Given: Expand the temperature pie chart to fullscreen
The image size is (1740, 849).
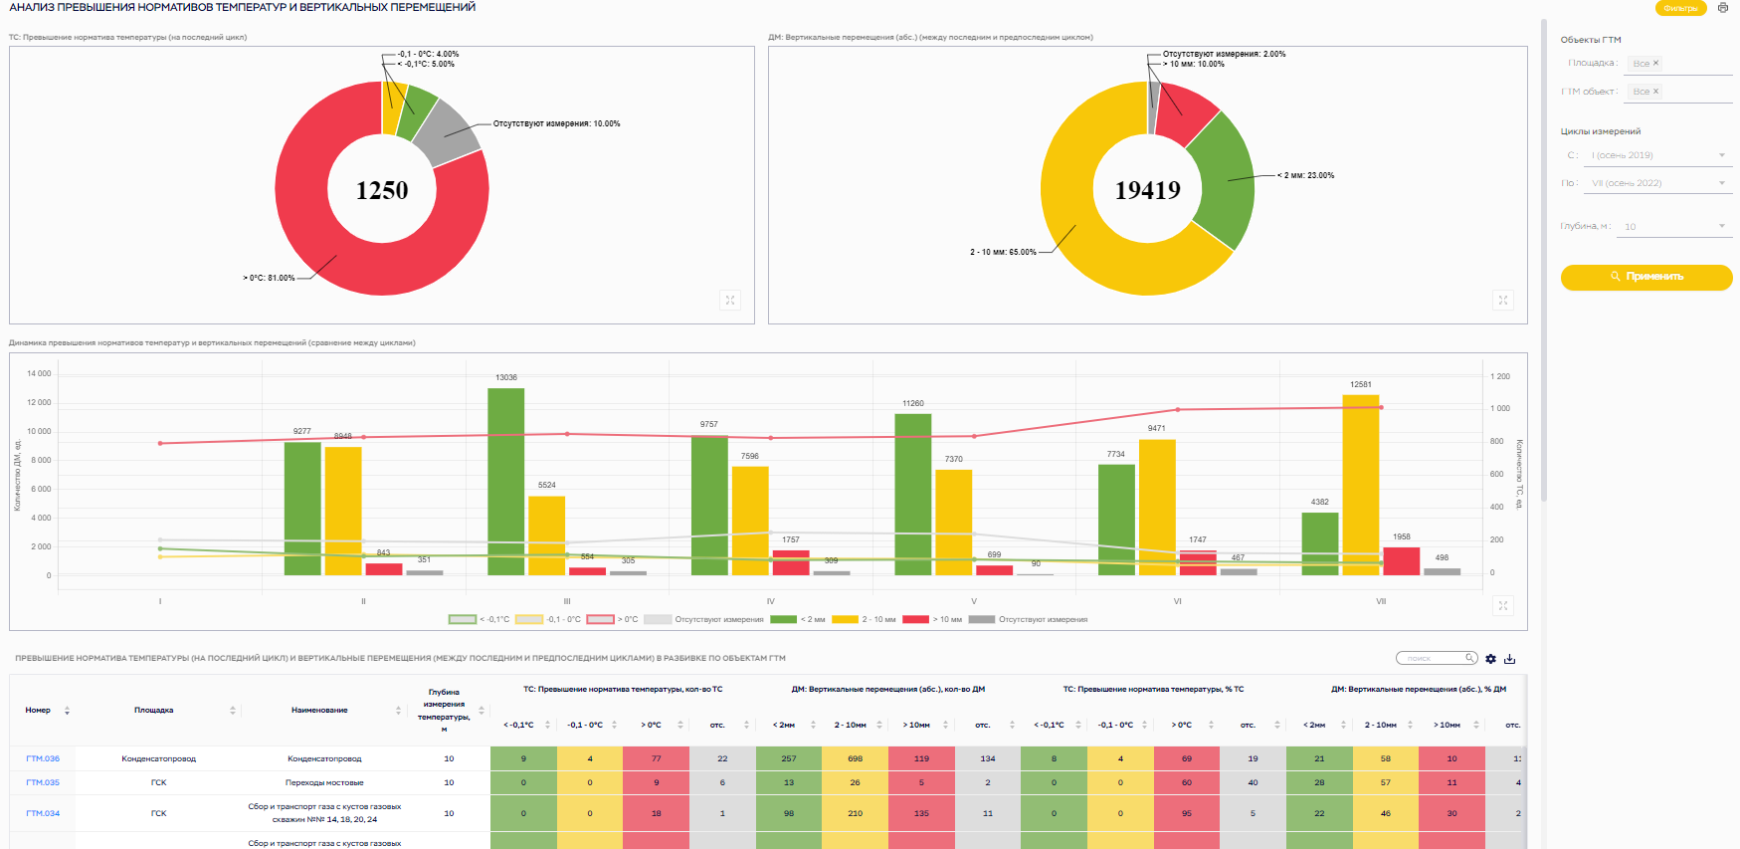Looking at the screenshot, I should (730, 300).
